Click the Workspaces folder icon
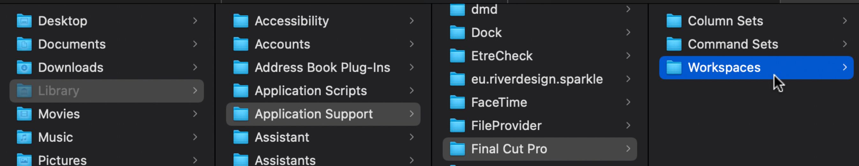The image size is (859, 166). coord(674,68)
